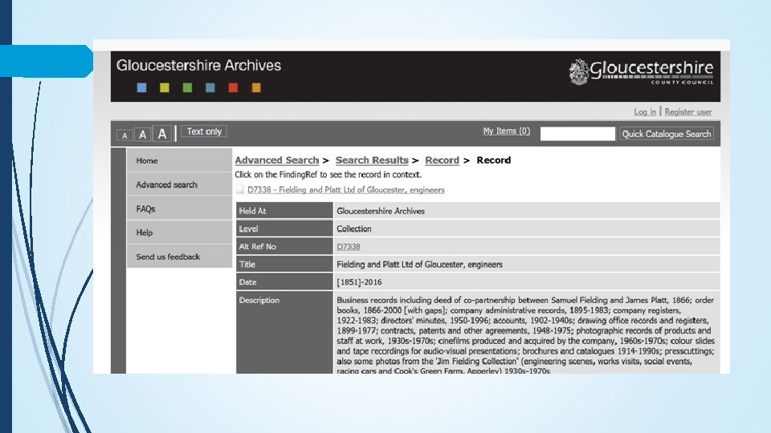The height and width of the screenshot is (433, 771).
Task: Focus the quick catalogue search field
Action: (577, 134)
